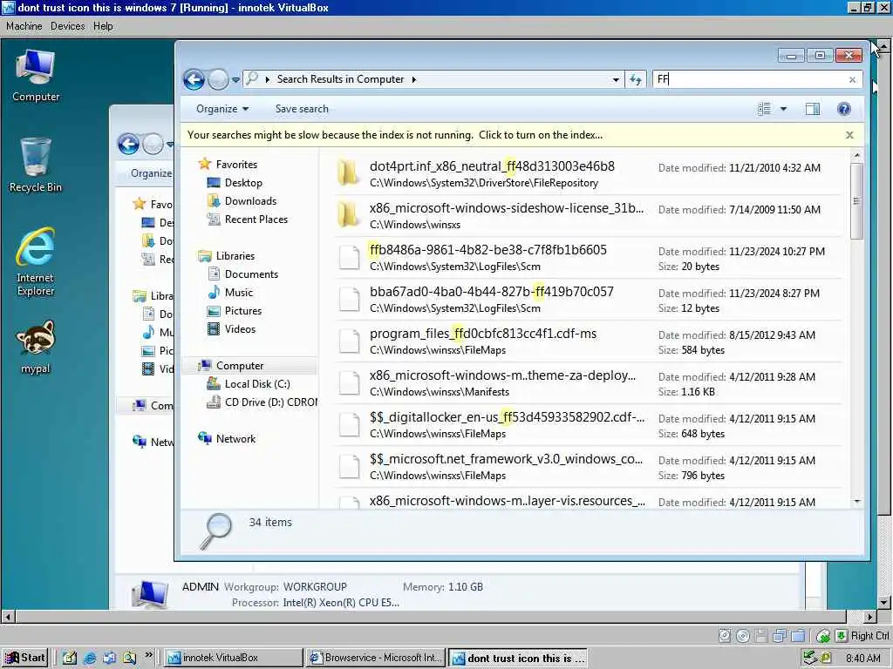Open the recent pages dropdown arrow

tap(235, 80)
